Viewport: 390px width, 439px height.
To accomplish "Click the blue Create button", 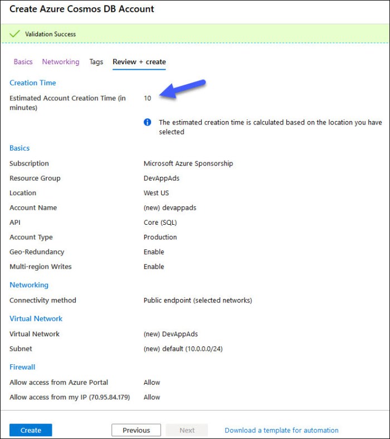I will [31, 430].
